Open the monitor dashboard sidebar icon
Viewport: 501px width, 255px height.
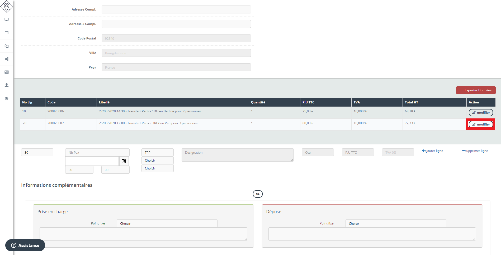7,19
